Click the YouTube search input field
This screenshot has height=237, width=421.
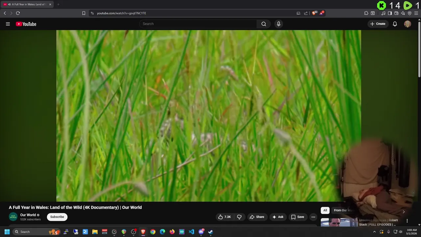click(198, 24)
